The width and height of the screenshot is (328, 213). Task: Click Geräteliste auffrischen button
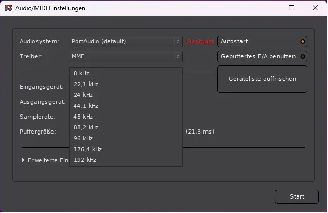coord(262,79)
